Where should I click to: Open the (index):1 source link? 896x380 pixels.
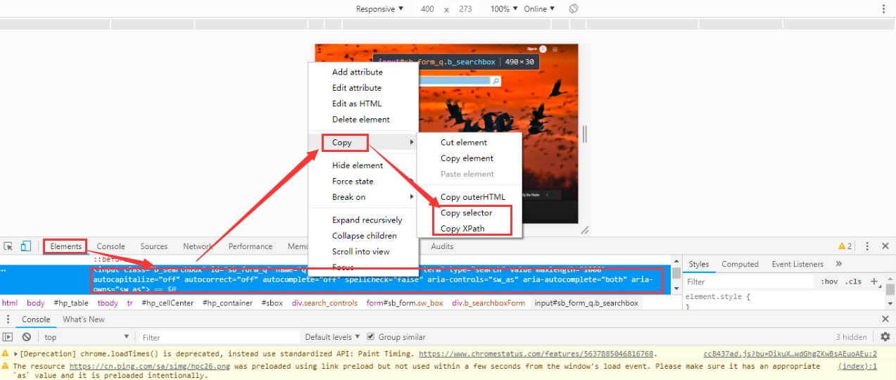pos(857,366)
